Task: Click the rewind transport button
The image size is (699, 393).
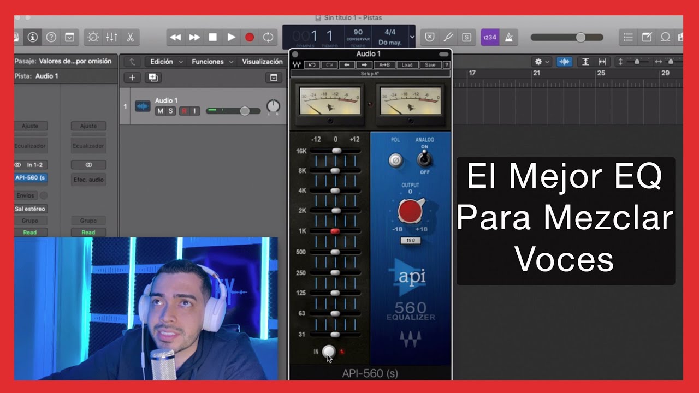Action: (x=175, y=37)
